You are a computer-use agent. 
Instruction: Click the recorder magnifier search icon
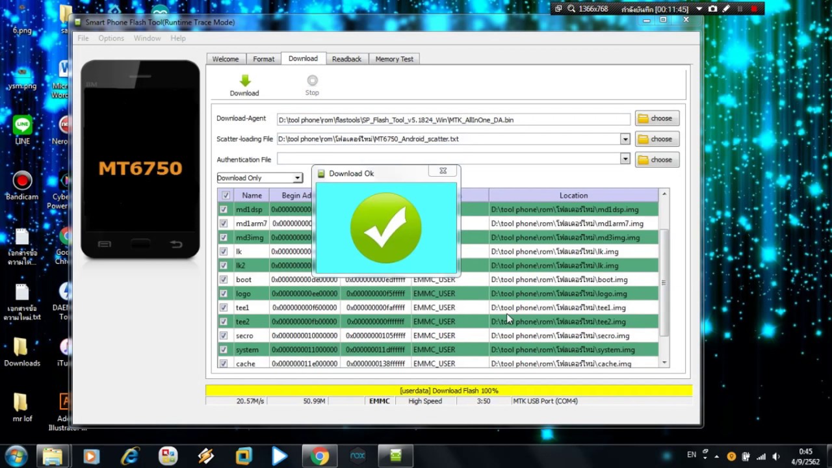[571, 9]
